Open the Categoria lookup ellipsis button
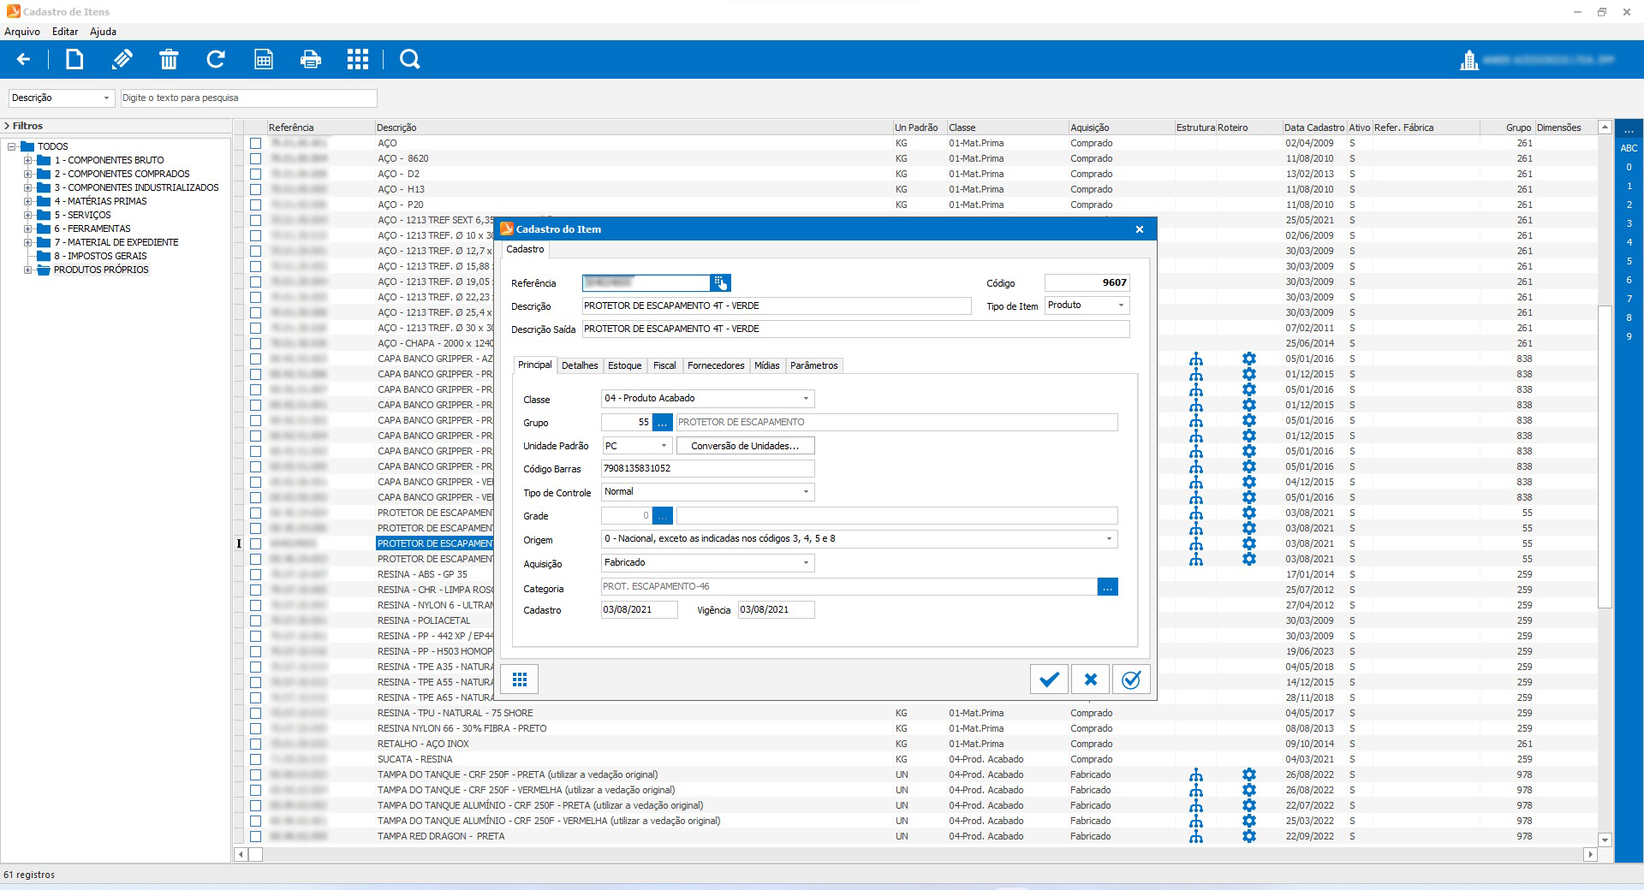This screenshot has width=1644, height=890. 1108,587
